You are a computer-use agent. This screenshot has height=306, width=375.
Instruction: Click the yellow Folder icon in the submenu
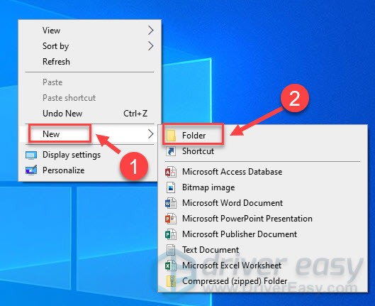point(171,136)
